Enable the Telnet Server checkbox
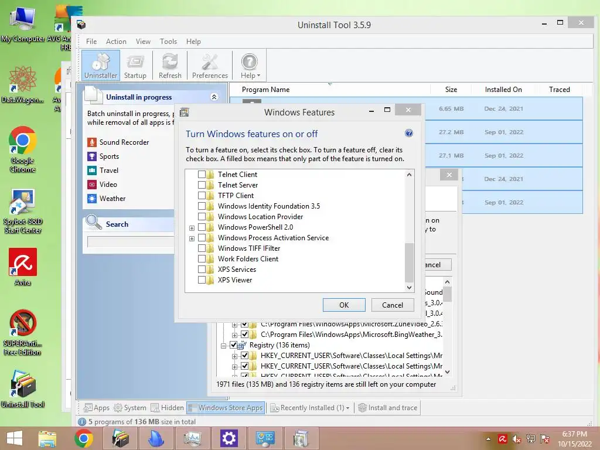 [x=202, y=185]
